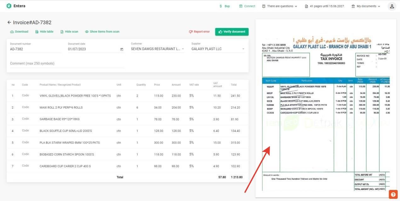Expand the Supplier dropdown arrow
The image size is (400, 201).
[x=243, y=49]
